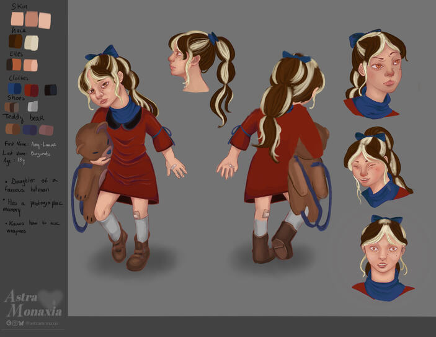Select the front-view full body character

[129, 158]
